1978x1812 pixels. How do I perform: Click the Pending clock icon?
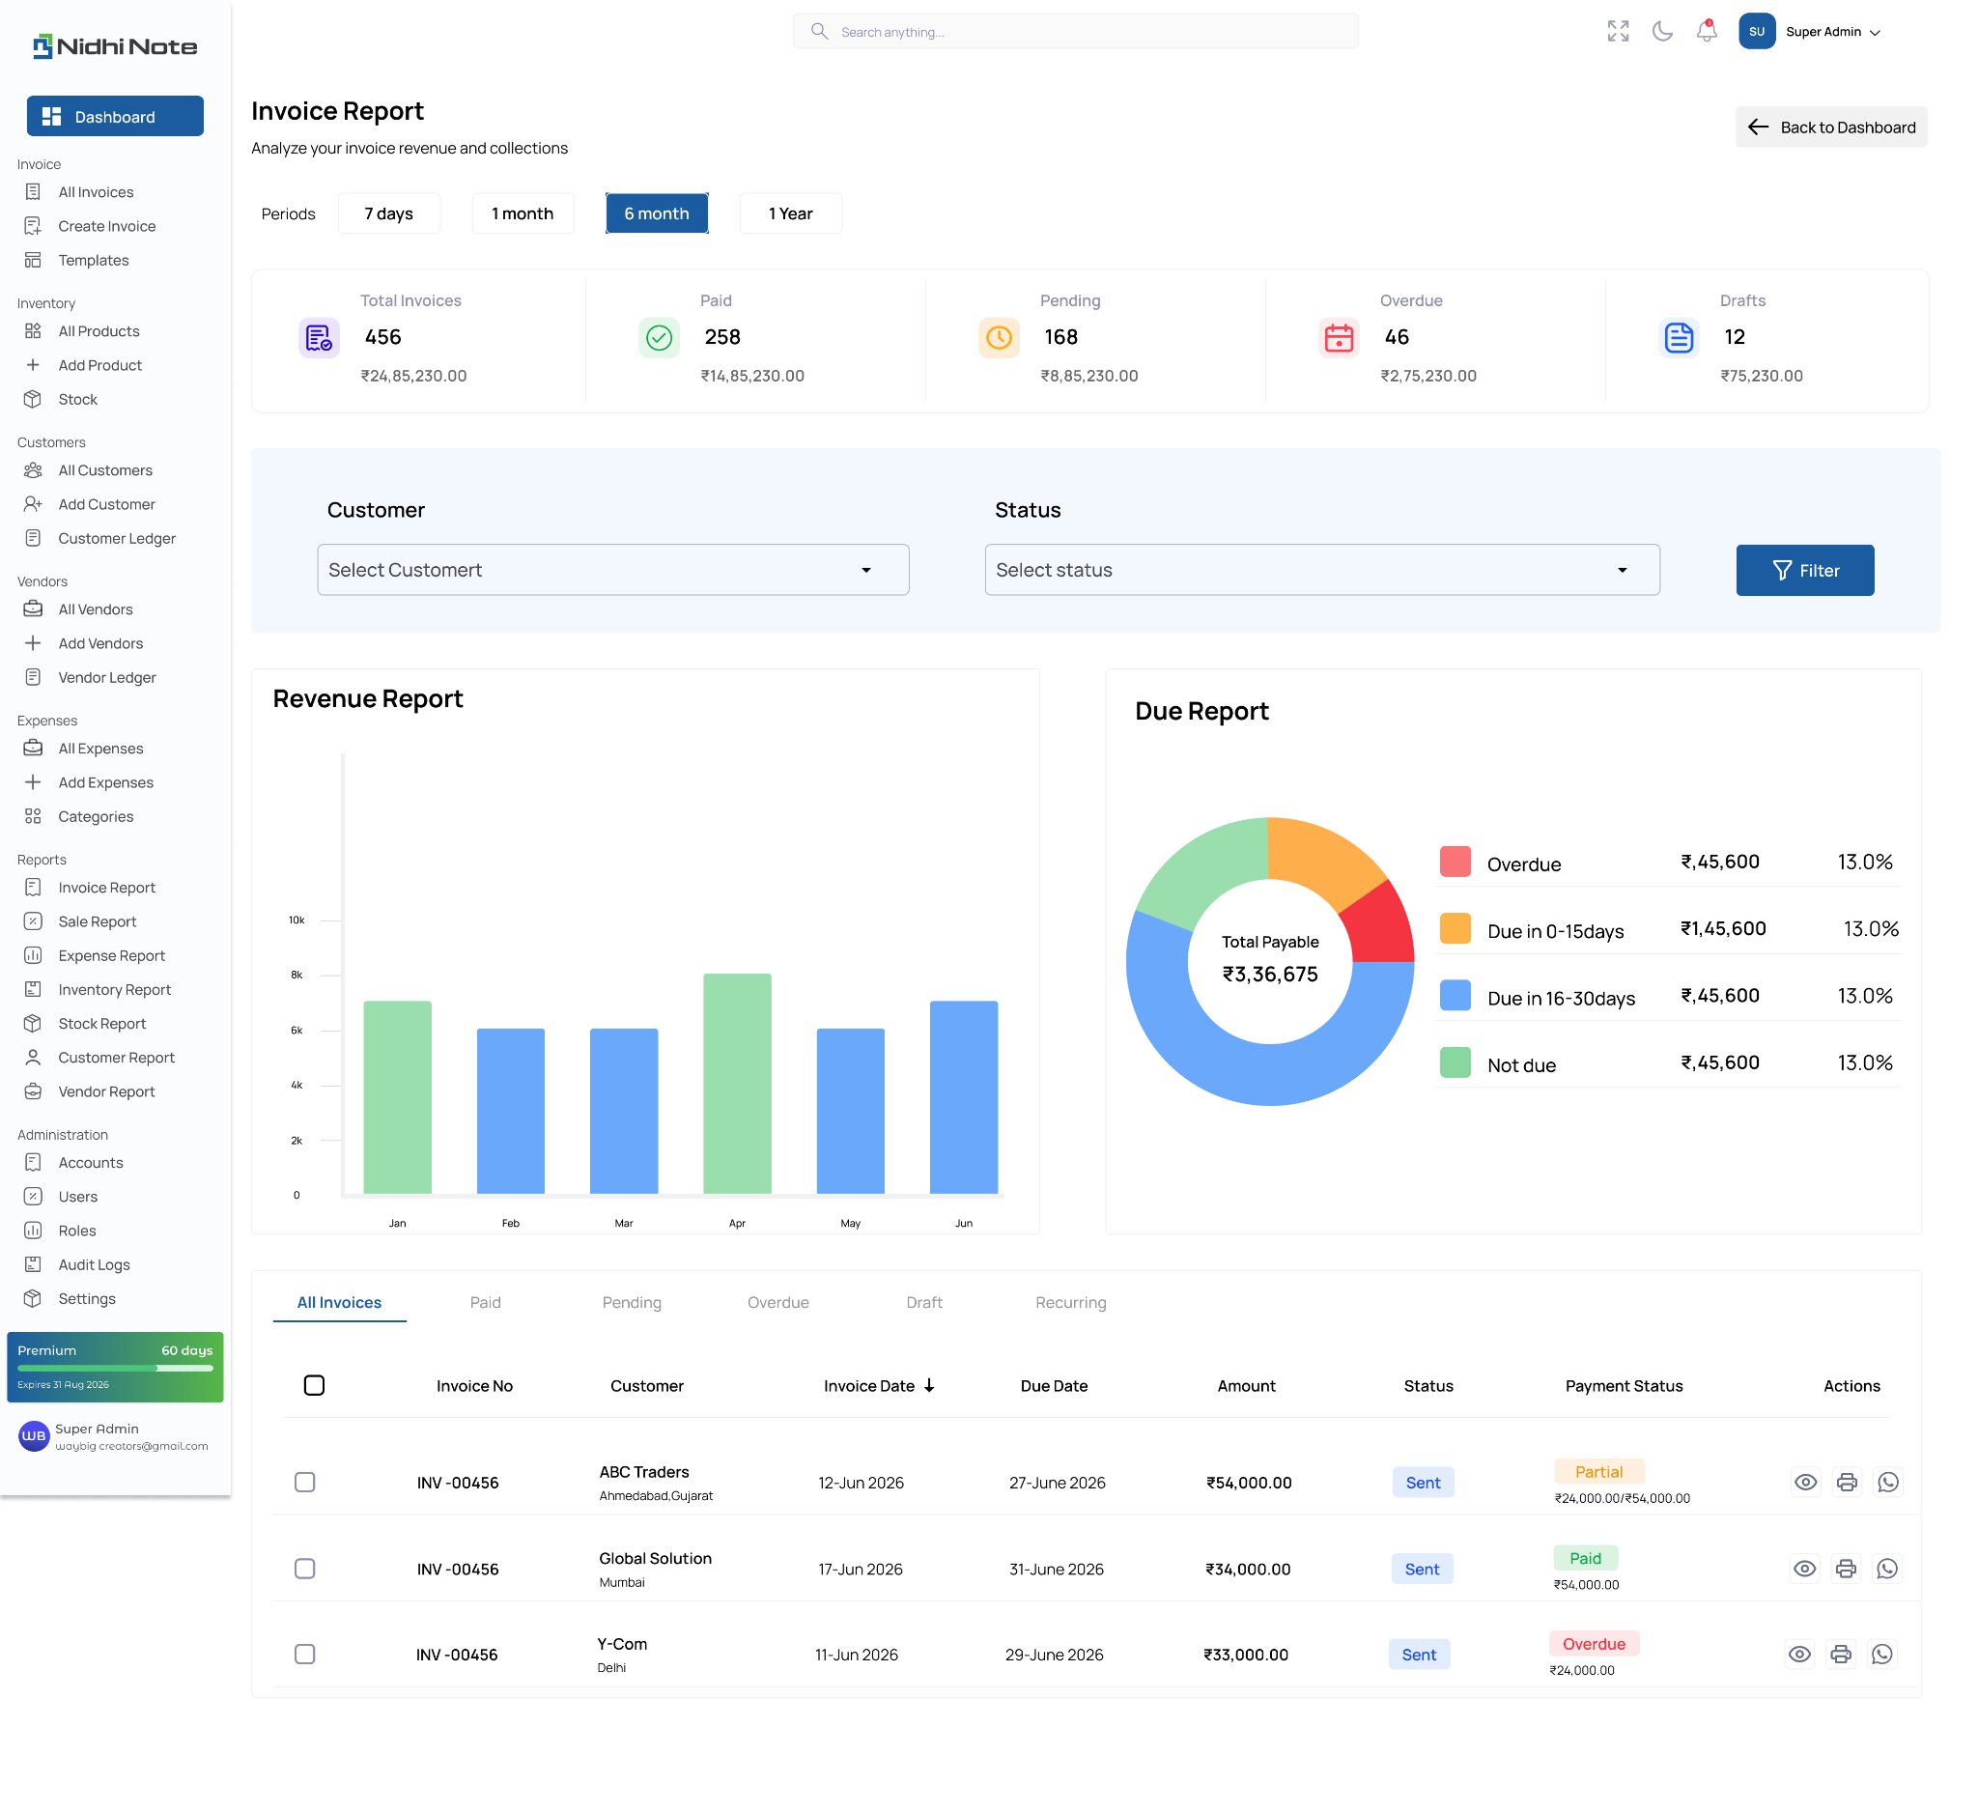[999, 338]
